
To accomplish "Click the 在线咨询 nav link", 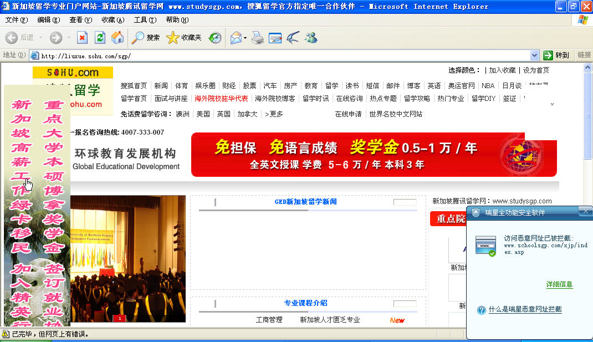I will (x=349, y=98).
